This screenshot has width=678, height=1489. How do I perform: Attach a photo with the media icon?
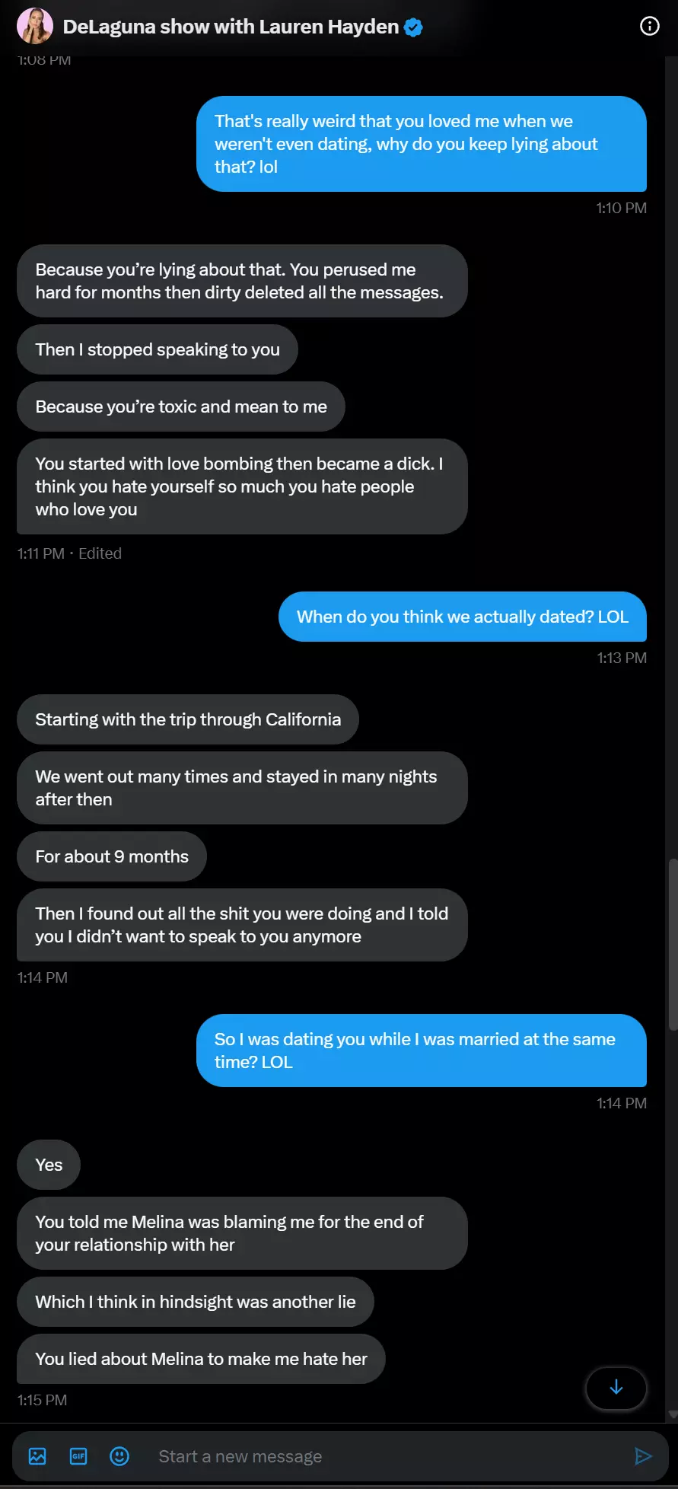37,1456
